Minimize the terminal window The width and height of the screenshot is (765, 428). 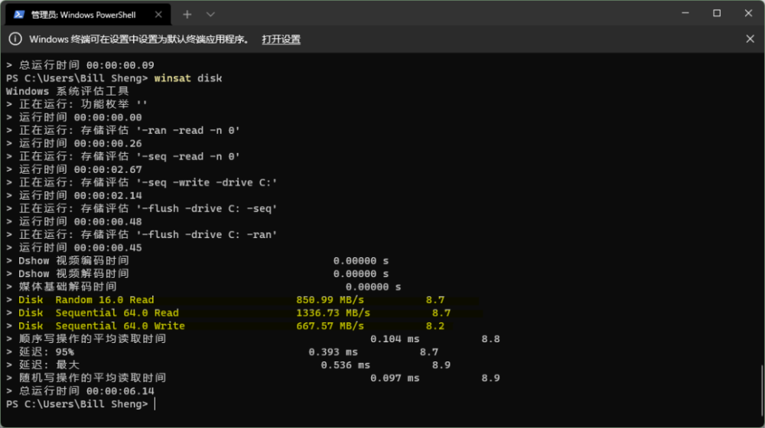pyautogui.click(x=682, y=13)
